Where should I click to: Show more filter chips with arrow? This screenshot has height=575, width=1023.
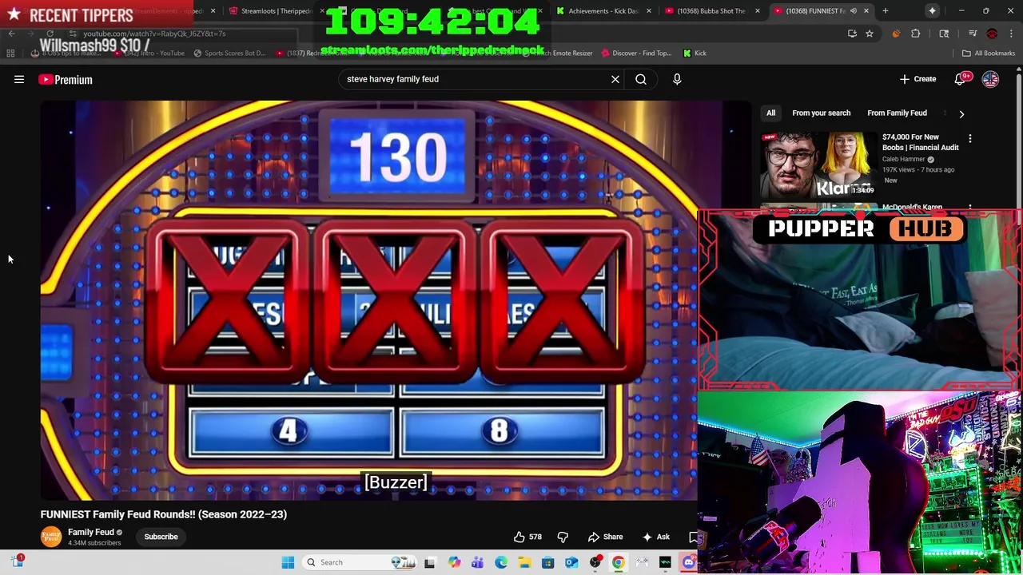pos(961,114)
